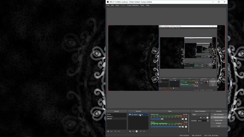
Task: Open Desktop Audio settings gear
Action: [186, 119]
